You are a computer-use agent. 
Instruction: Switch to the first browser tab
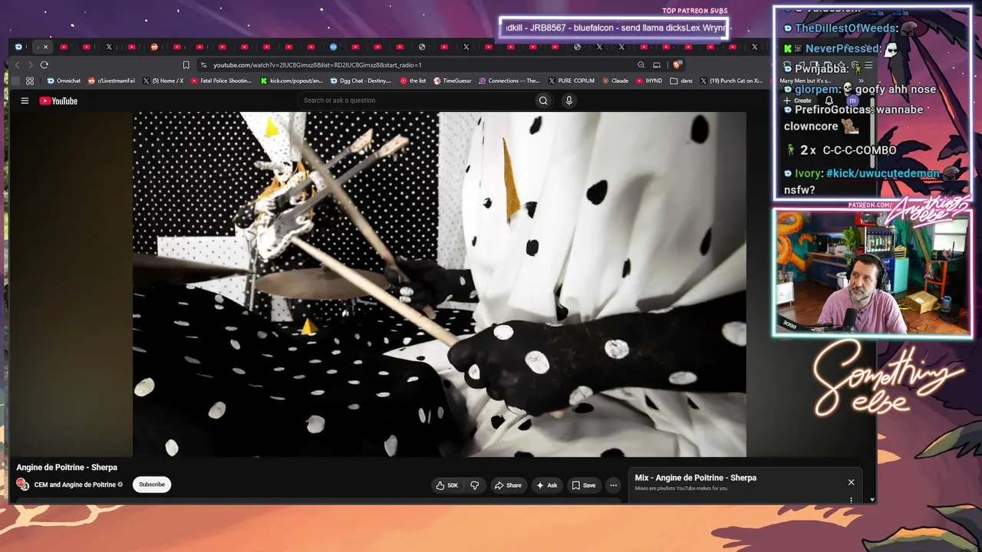18,47
